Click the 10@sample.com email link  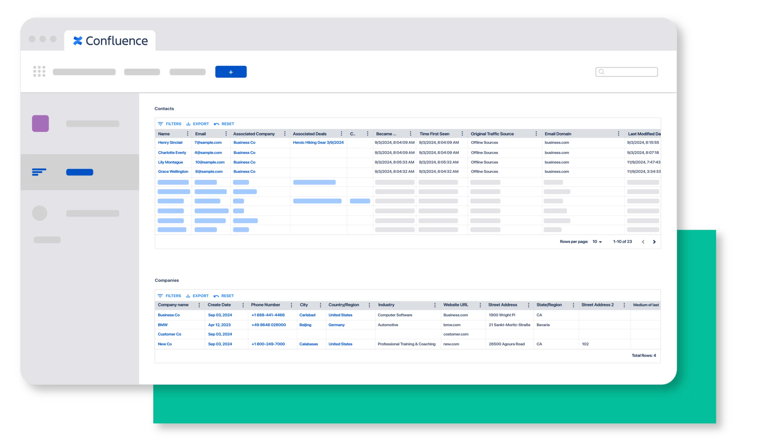[210, 162]
